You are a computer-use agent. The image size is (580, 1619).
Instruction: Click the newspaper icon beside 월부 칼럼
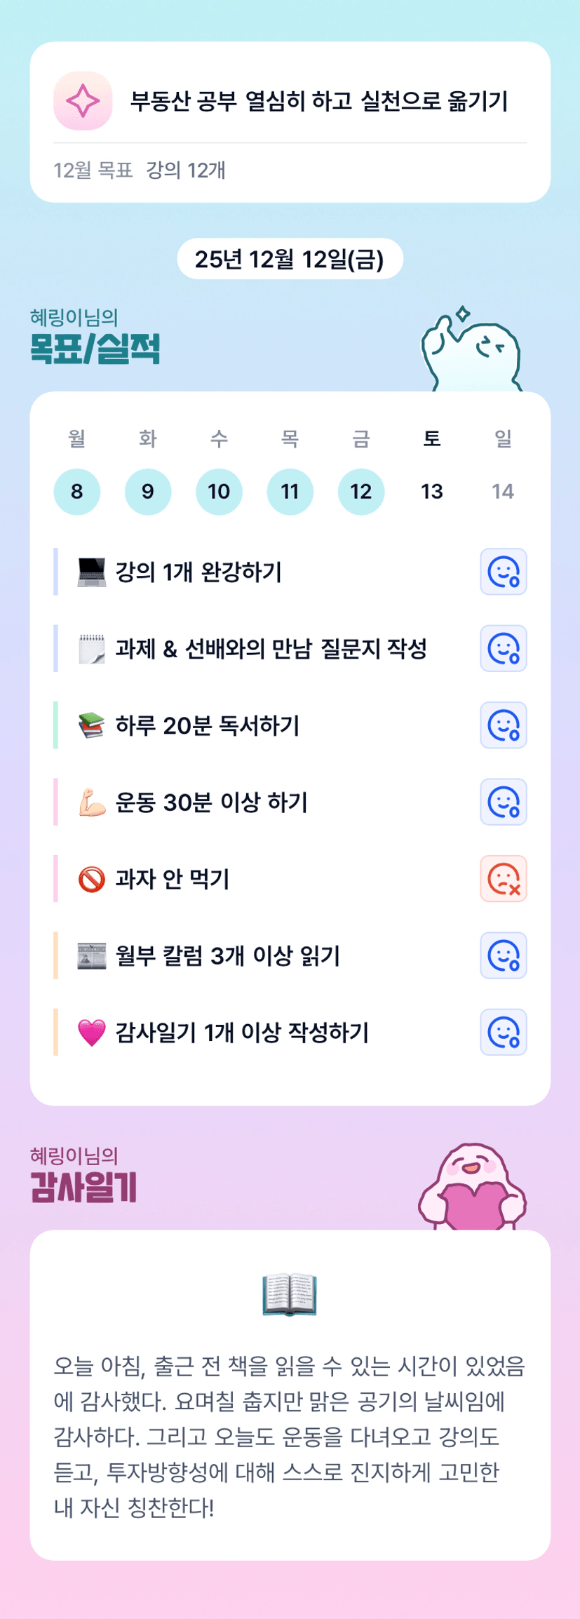(x=91, y=956)
